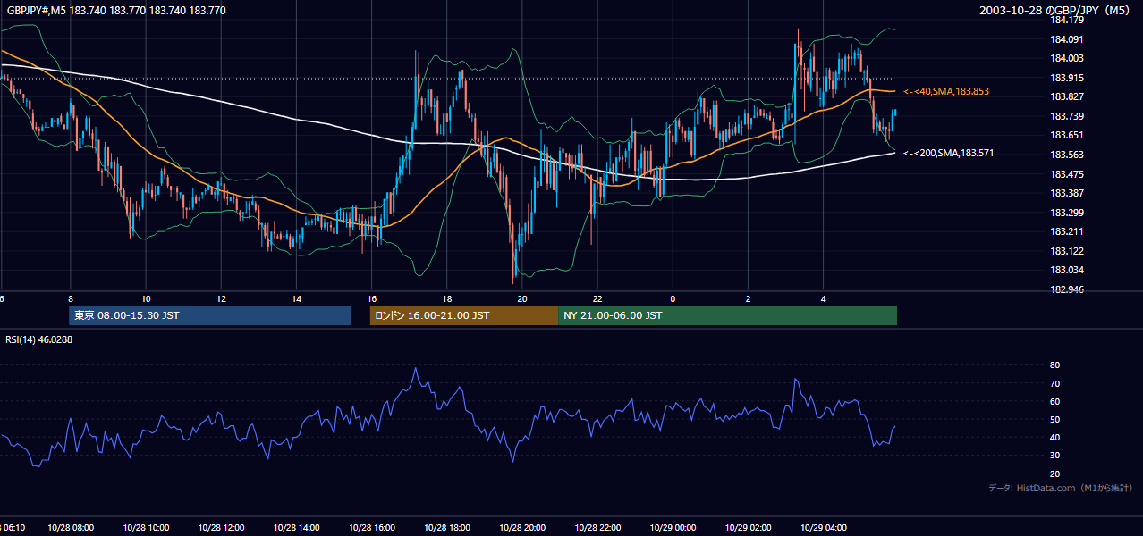This screenshot has width=1143, height=536.
Task: Click the RSI 20 level label
Action: tap(1055, 473)
